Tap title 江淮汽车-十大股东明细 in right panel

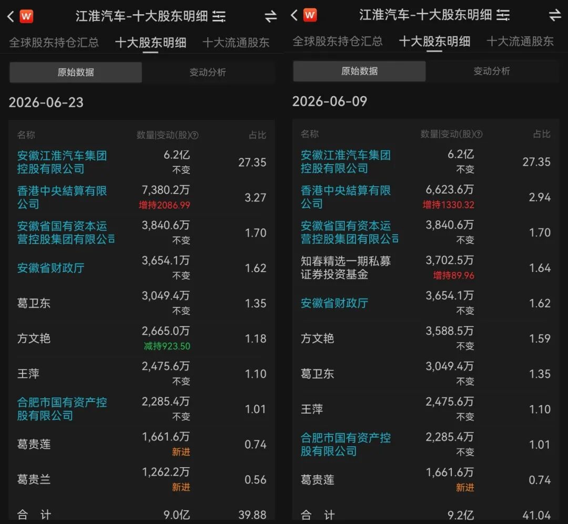pos(425,15)
